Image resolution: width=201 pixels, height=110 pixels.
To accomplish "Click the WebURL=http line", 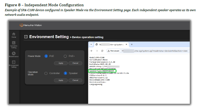I will (104, 66).
